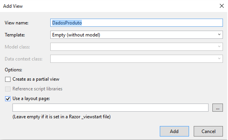Click the Add button

click(x=174, y=131)
